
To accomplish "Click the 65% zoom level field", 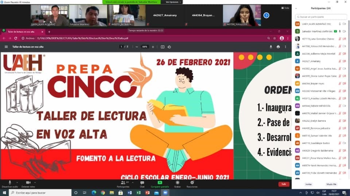I will coord(145,47).
